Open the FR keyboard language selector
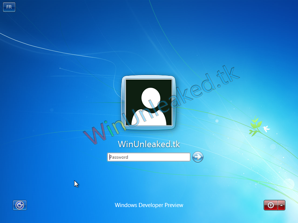This screenshot has height=223, width=298. [9, 7]
